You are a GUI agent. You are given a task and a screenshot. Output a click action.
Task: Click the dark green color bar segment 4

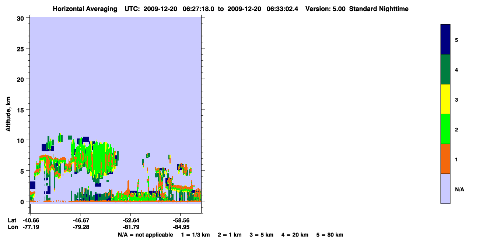pyautogui.click(x=445, y=69)
